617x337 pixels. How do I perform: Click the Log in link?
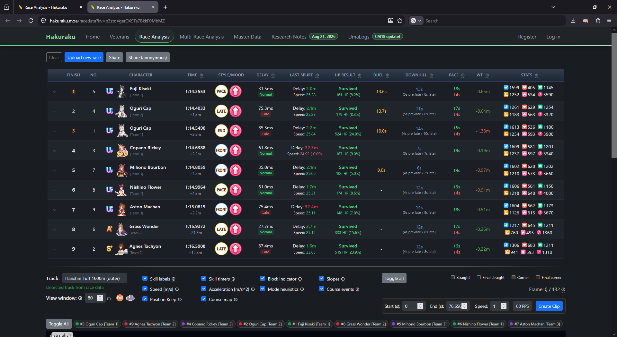(x=553, y=37)
